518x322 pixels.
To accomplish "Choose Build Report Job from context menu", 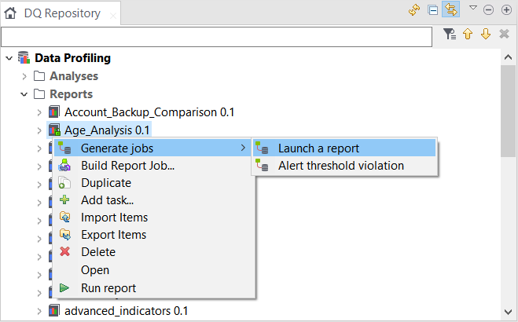I will pos(127,166).
